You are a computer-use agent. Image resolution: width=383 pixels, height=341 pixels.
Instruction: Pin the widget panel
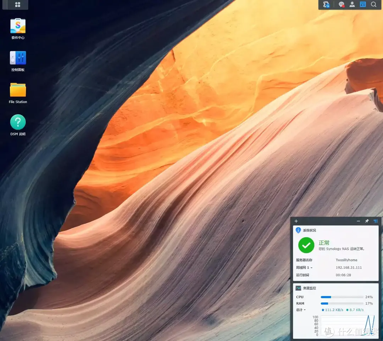(x=367, y=221)
